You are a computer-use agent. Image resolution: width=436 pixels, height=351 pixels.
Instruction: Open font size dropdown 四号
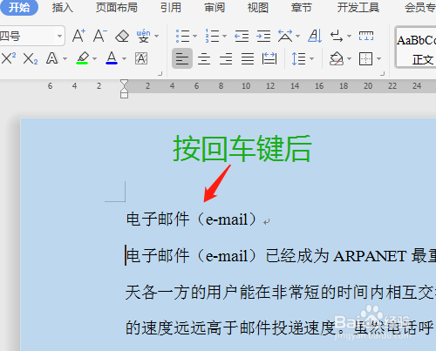click(59, 37)
